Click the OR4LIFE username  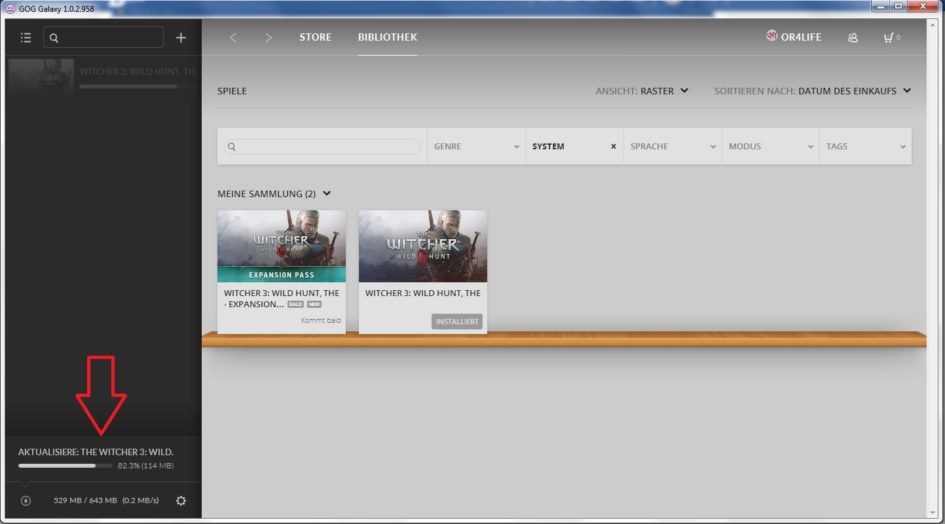click(x=801, y=37)
